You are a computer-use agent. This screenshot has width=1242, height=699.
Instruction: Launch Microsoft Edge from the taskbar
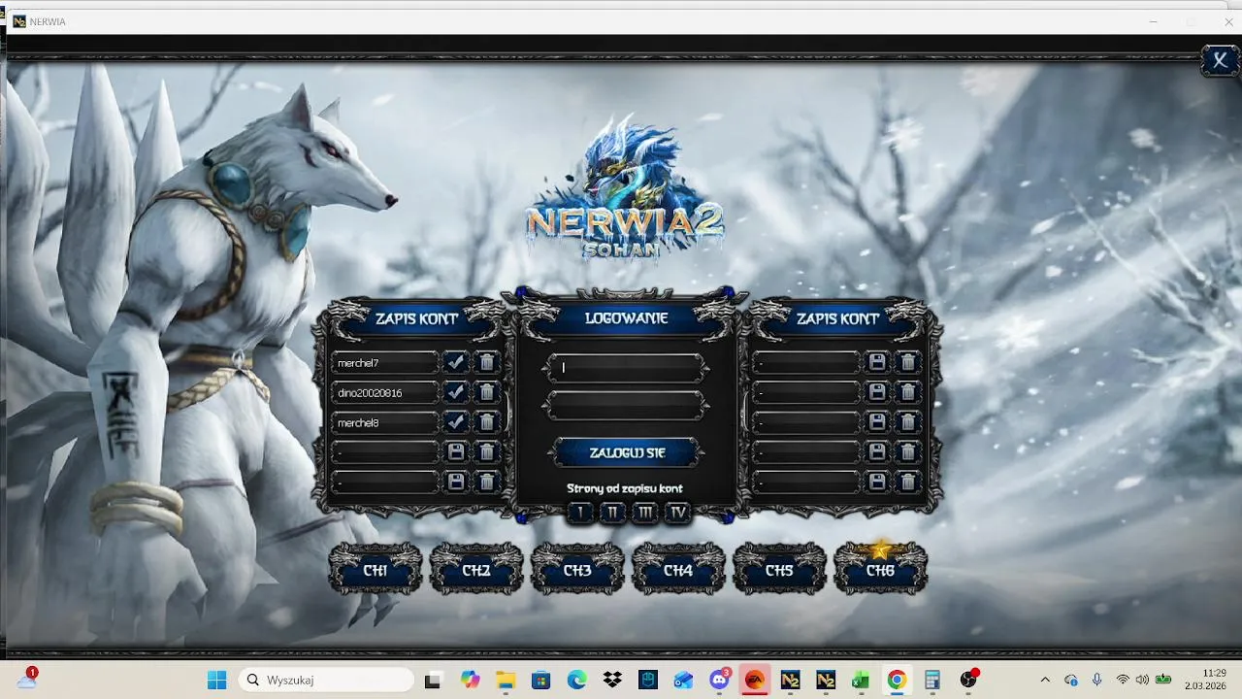pos(576,680)
